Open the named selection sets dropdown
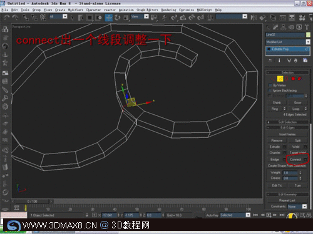The width and height of the screenshot is (313, 234). [245, 16]
